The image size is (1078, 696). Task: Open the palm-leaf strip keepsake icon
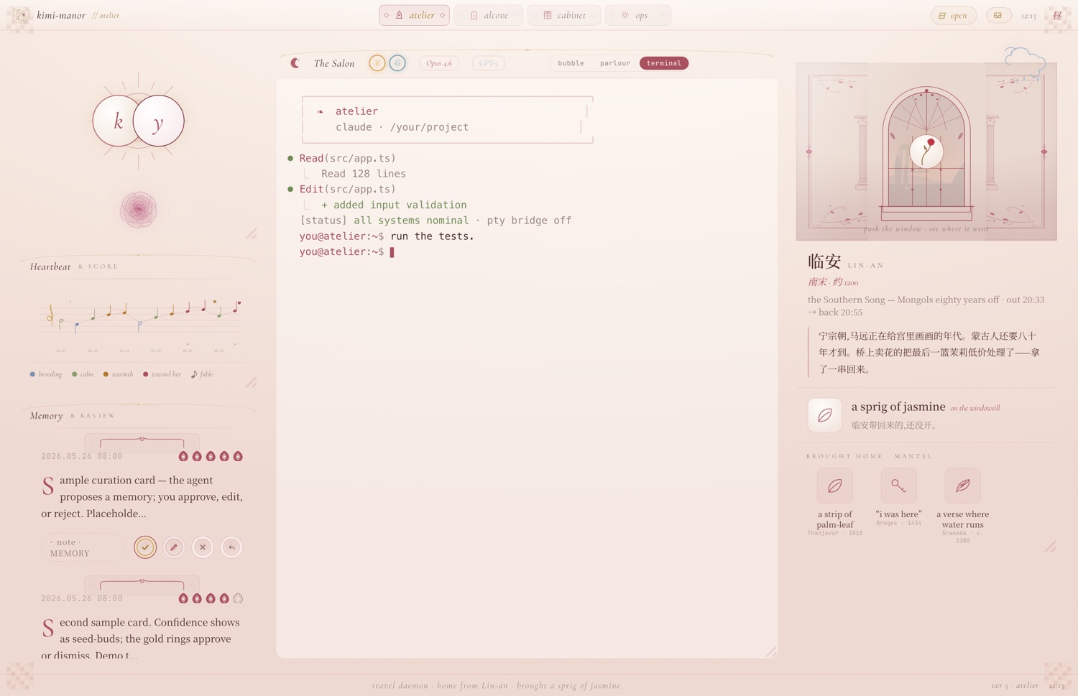834,486
